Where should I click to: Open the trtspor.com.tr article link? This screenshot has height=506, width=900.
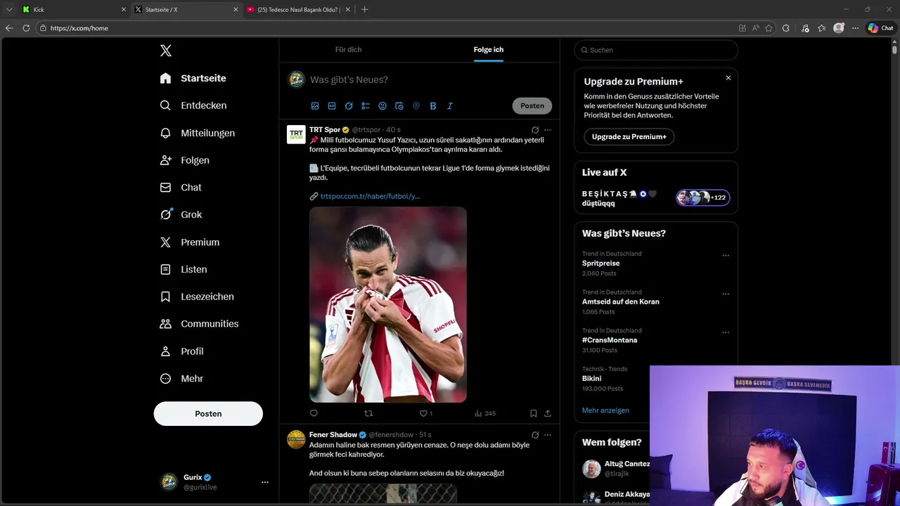pos(370,196)
